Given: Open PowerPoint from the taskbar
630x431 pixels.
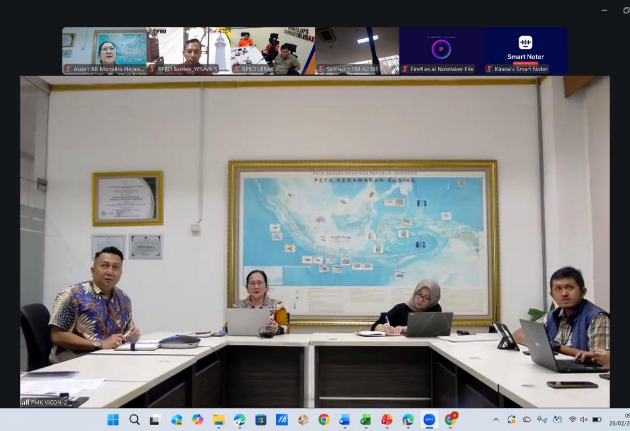Looking at the screenshot, I should 387,420.
